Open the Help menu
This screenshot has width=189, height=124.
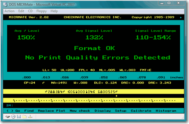pos(54,11)
